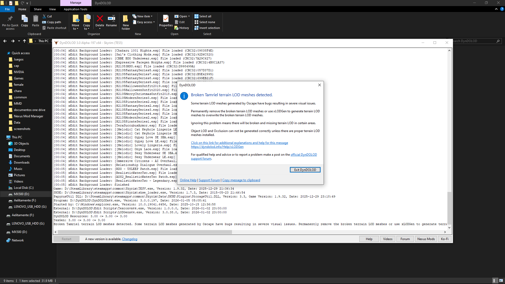Open the Properties icon in ribbon
Screen dimensions: 505x284
[166, 19]
